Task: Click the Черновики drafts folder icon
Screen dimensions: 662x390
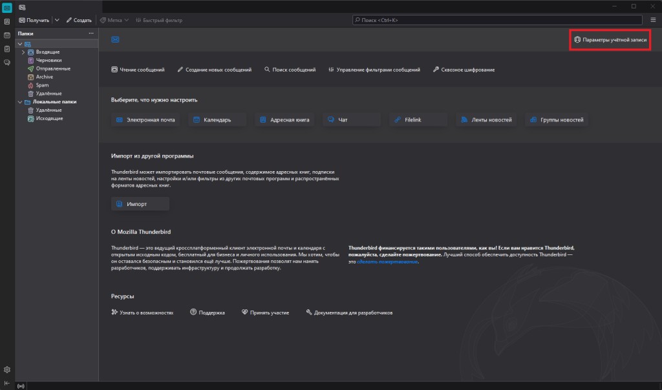Action: [31, 60]
